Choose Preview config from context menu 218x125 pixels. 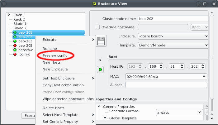click(55, 55)
